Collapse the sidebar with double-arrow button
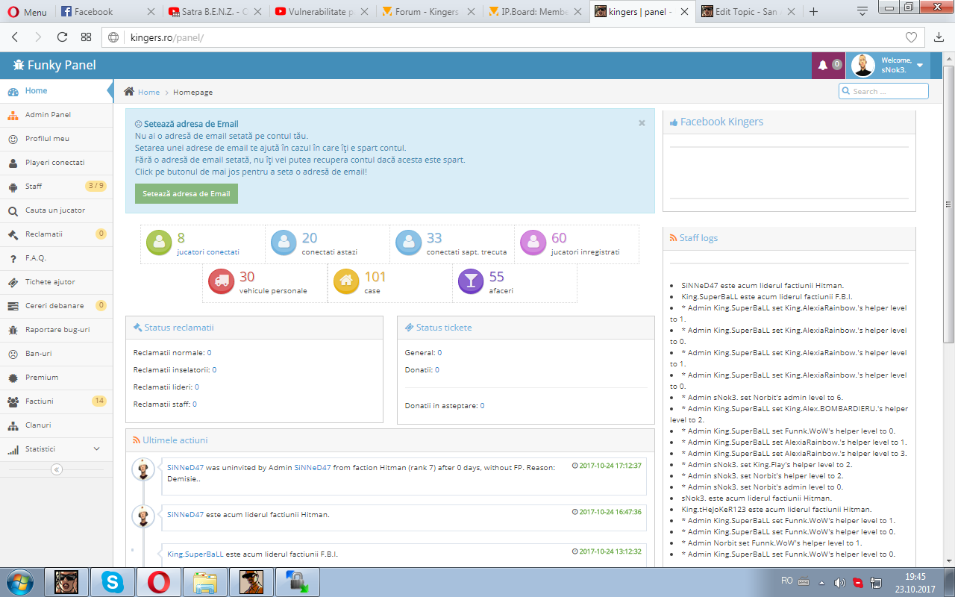This screenshot has height=597, width=955. pyautogui.click(x=57, y=469)
